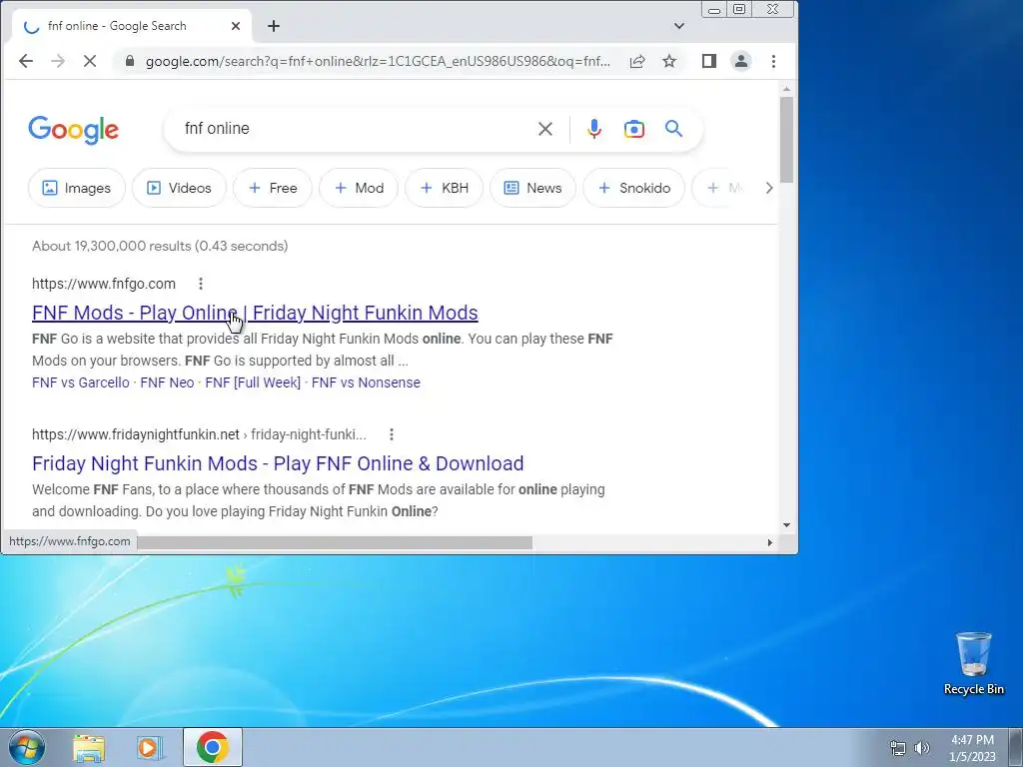The image size is (1023, 767).
Task: Search by image with camera icon
Action: pyautogui.click(x=633, y=129)
